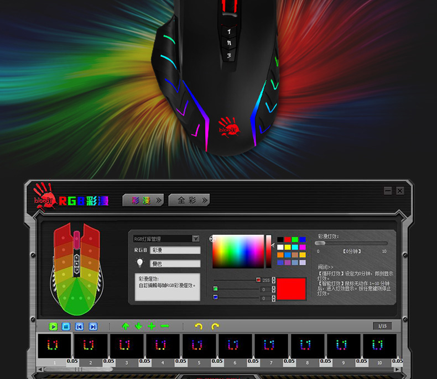Viewport: 437px width, 379px height.
Task: Adjust the blue value stepper
Action: point(273,298)
